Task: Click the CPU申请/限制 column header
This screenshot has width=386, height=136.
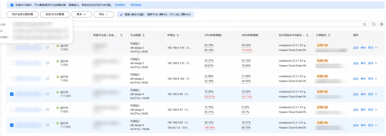Action: point(213,35)
